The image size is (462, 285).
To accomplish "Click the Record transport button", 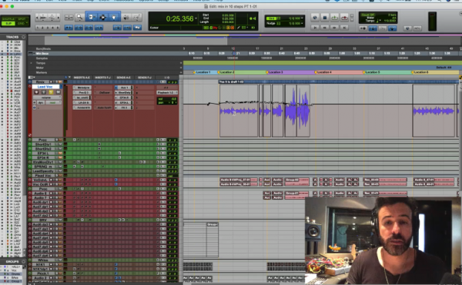I will point(344,18).
